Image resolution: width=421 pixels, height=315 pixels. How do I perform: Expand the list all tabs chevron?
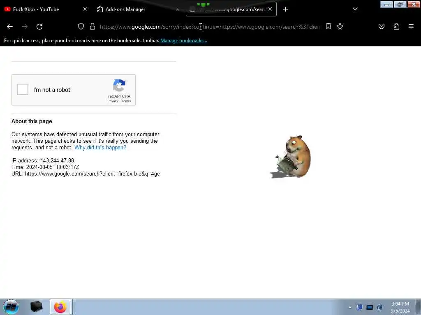coord(355,9)
